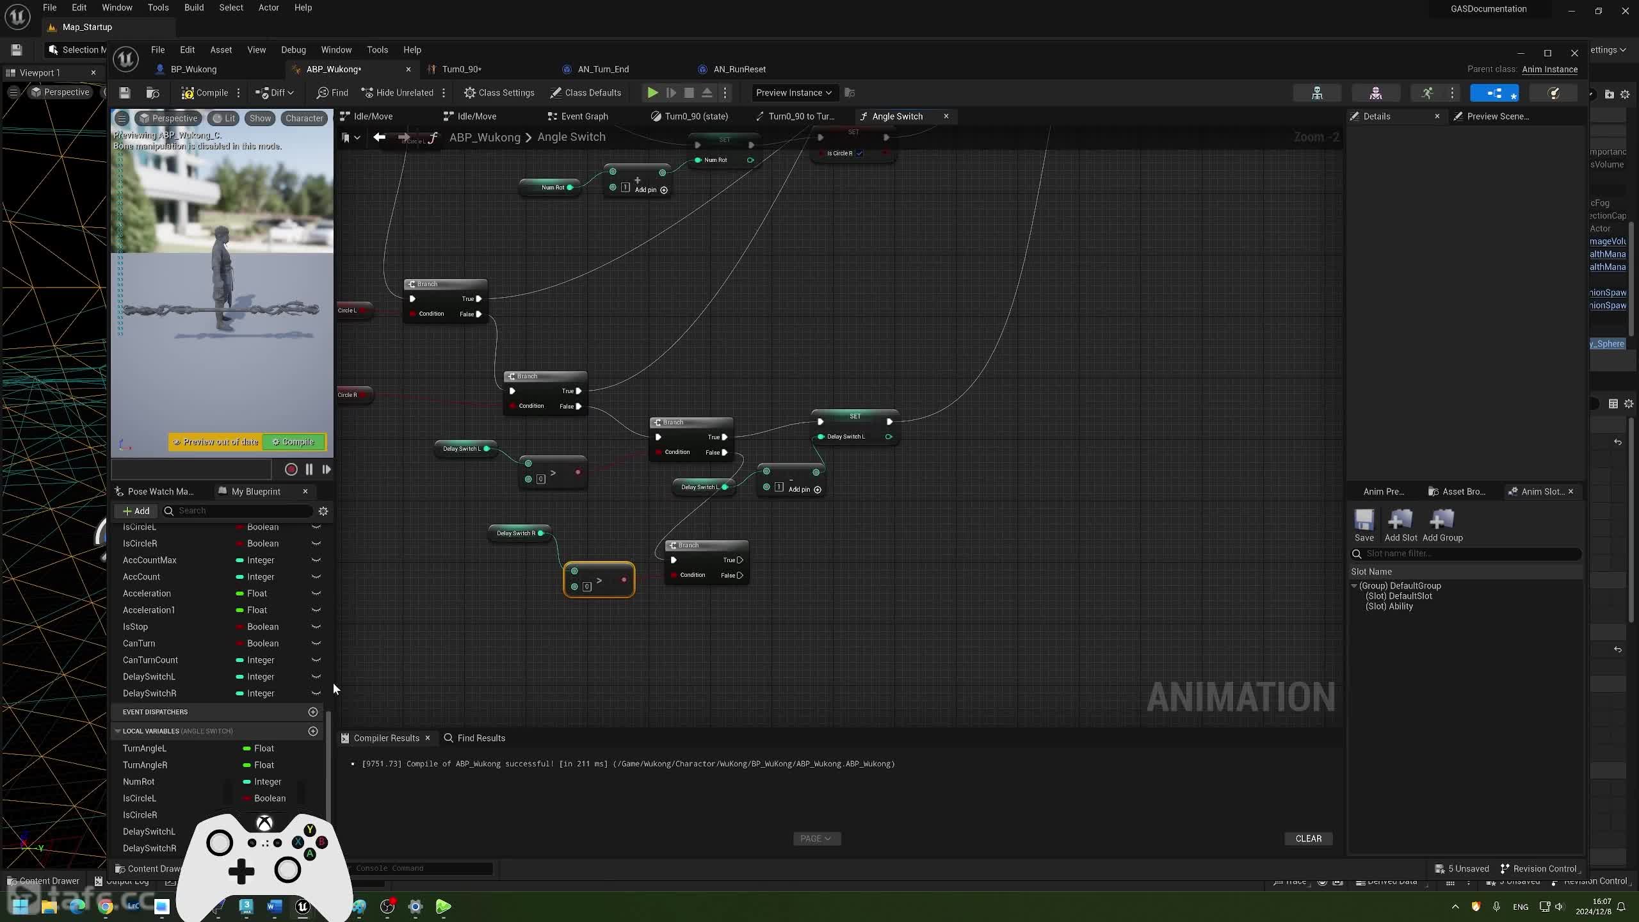
Task: Open the Physics asset mode icon
Action: [x=1553, y=93]
